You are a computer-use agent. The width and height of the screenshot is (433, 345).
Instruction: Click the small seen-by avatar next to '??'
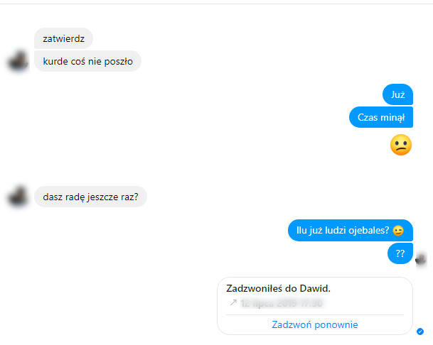(421, 259)
